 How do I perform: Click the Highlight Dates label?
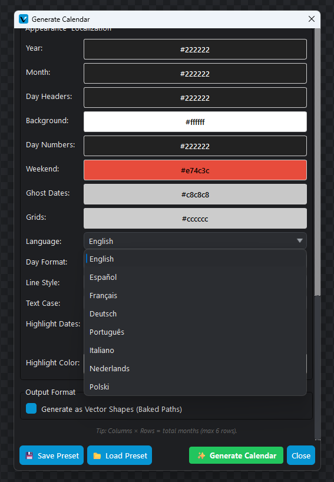pos(53,324)
